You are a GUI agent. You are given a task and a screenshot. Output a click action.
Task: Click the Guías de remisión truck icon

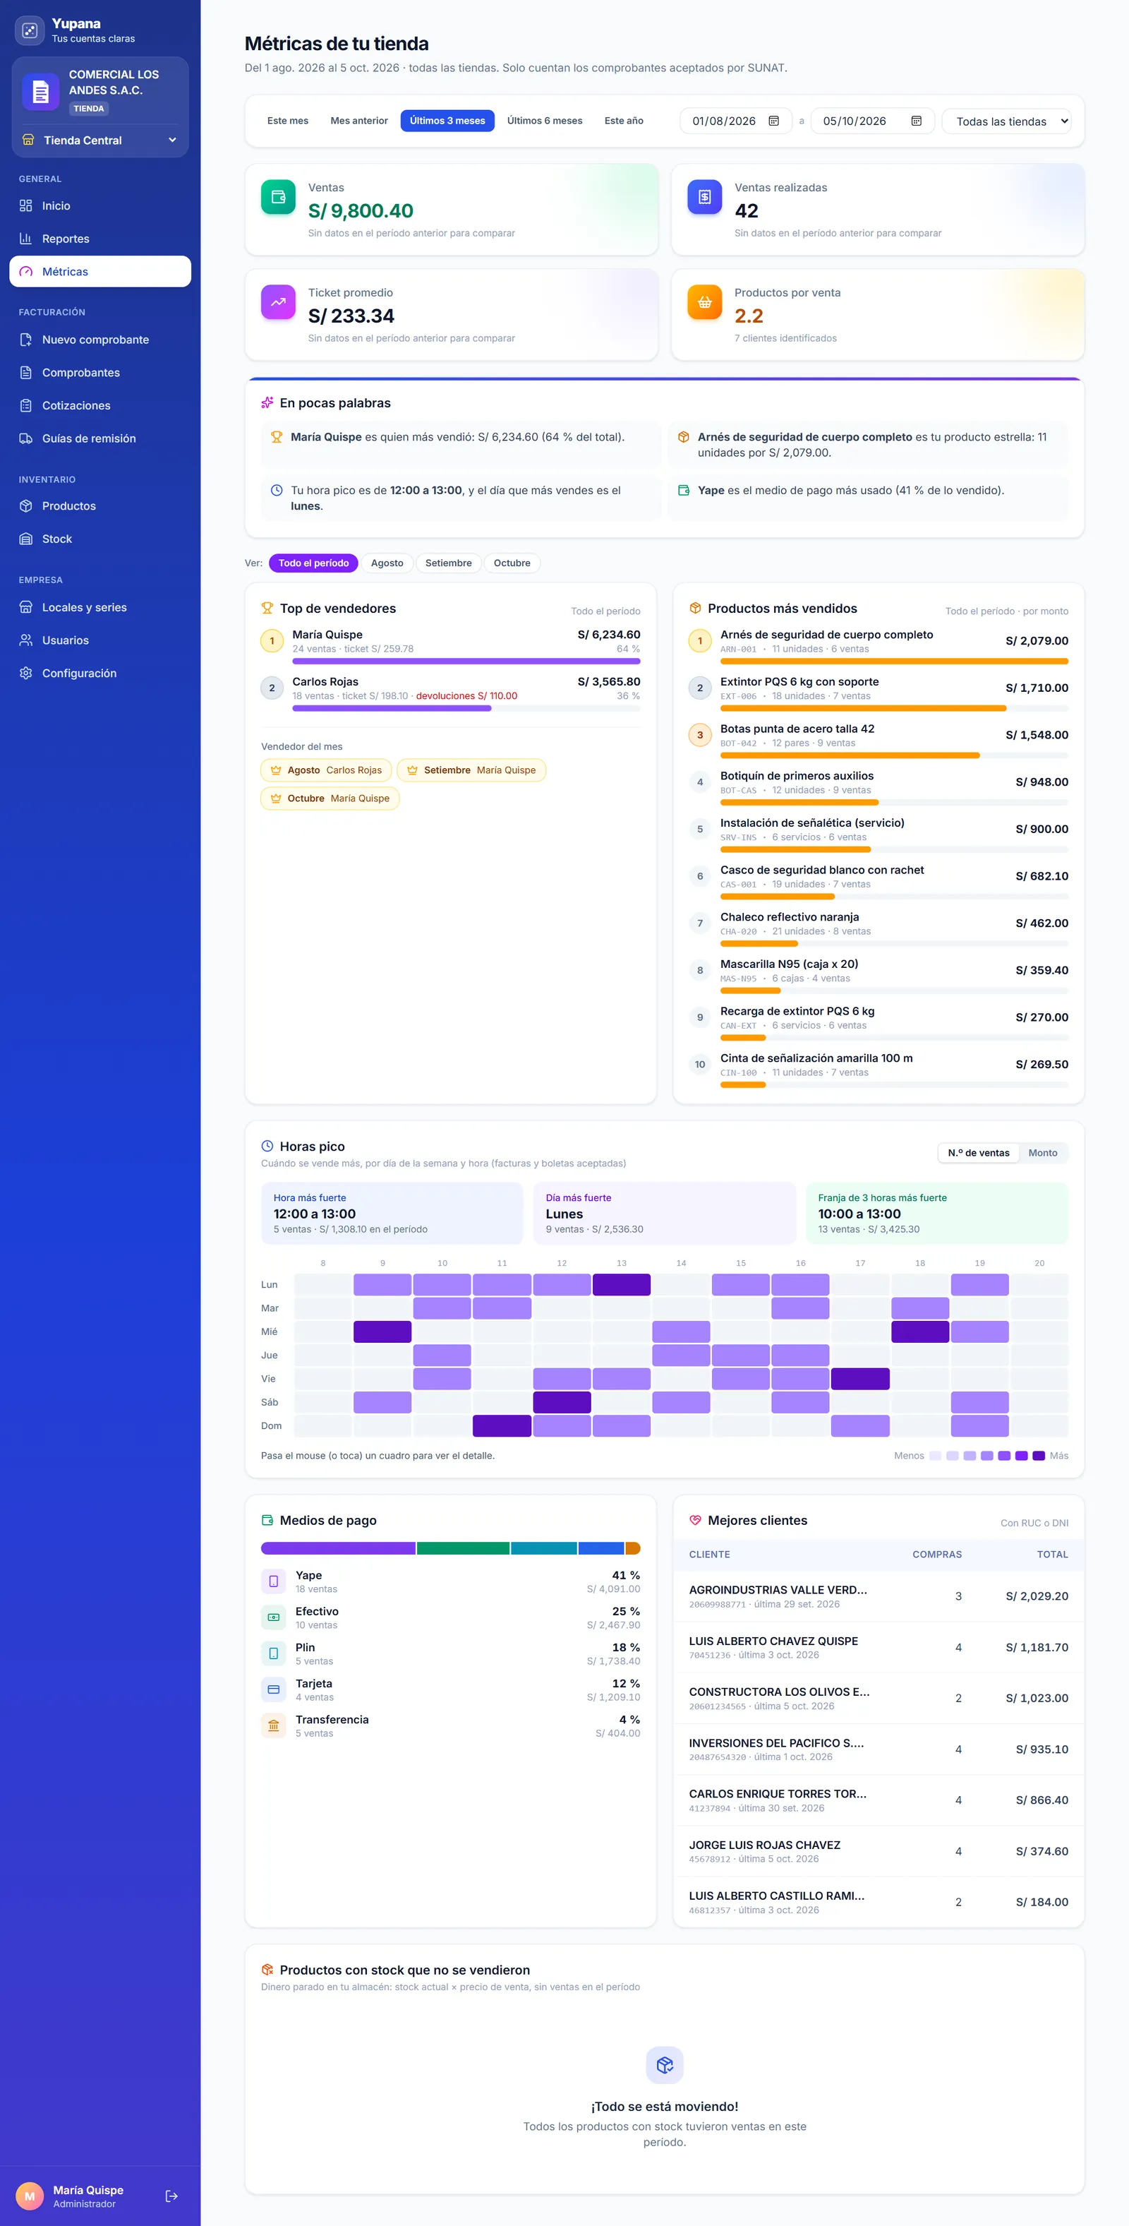(26, 438)
